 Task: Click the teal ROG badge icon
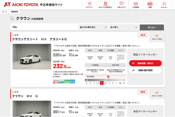click(62, 81)
